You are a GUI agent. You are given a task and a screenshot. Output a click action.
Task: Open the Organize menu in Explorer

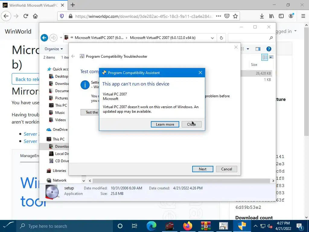(54, 49)
